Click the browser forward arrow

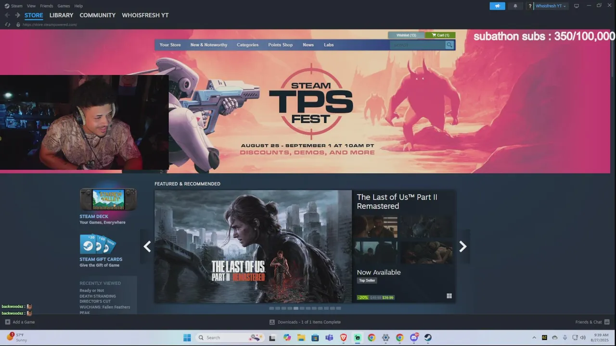tap(17, 15)
